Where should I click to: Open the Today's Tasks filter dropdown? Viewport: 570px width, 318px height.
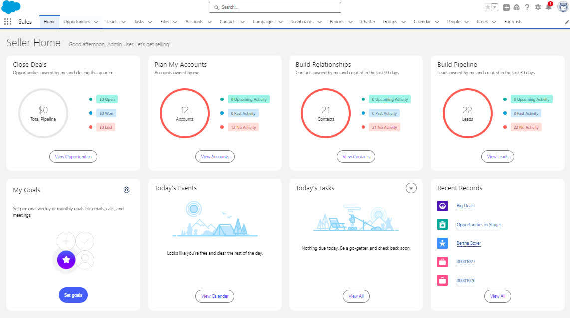click(411, 188)
